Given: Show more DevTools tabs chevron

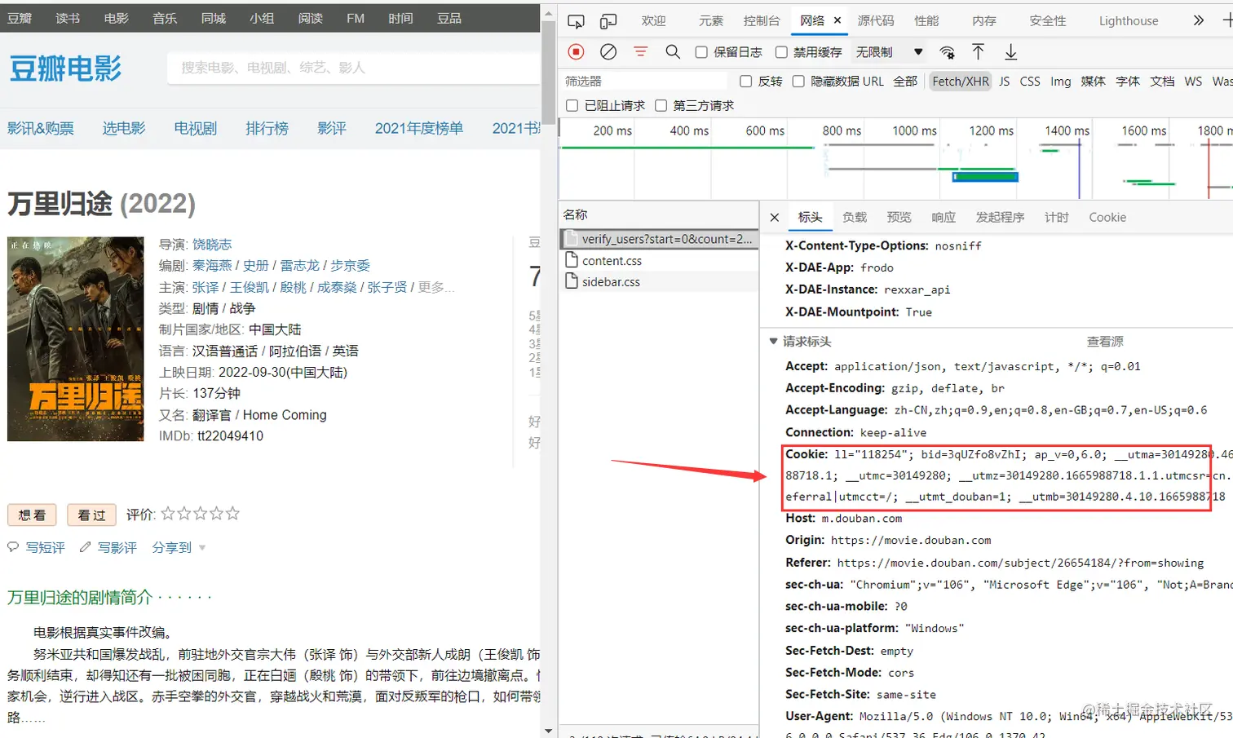Looking at the screenshot, I should tap(1199, 20).
